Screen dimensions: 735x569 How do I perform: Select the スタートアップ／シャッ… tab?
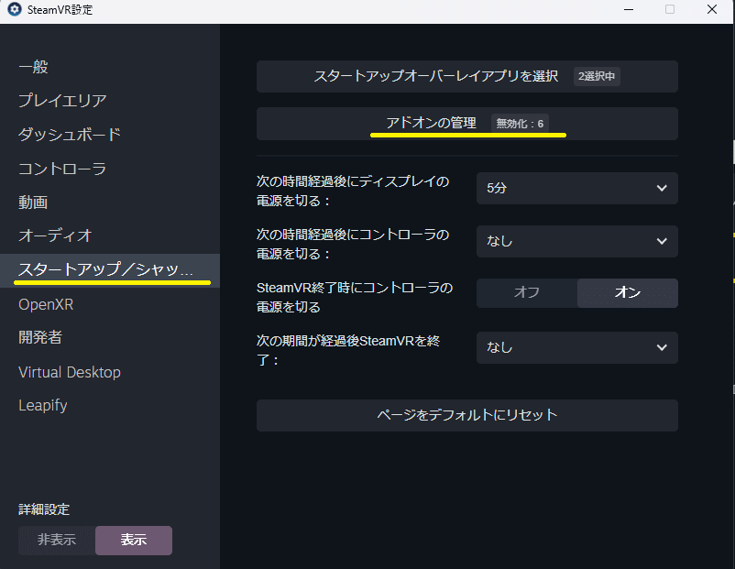pos(110,270)
